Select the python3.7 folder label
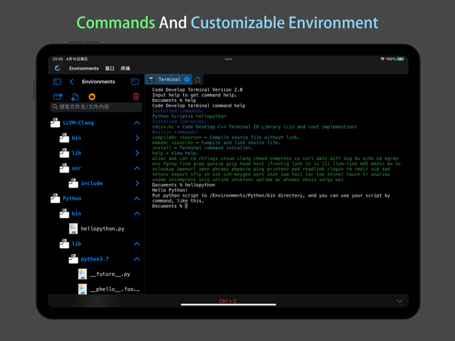 tap(95, 259)
